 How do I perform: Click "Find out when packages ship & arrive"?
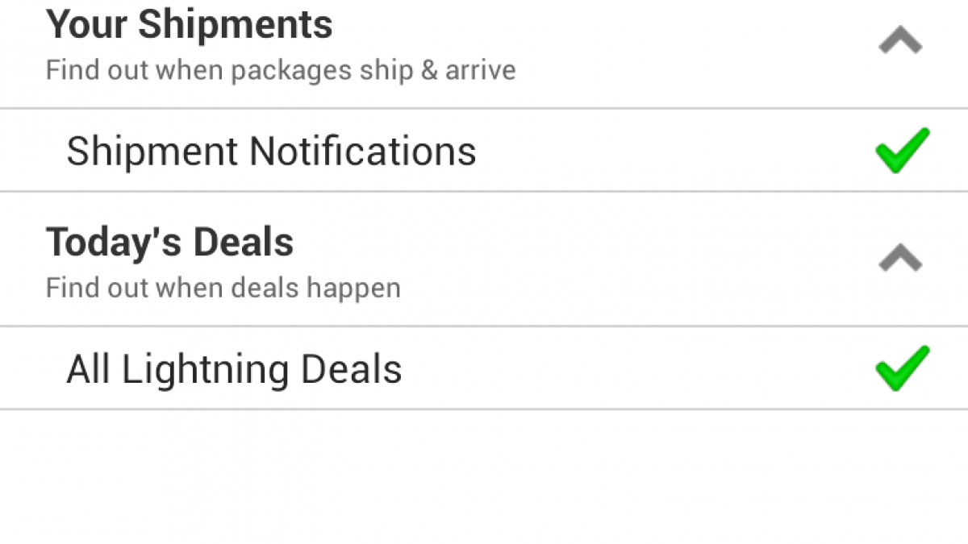pos(280,70)
